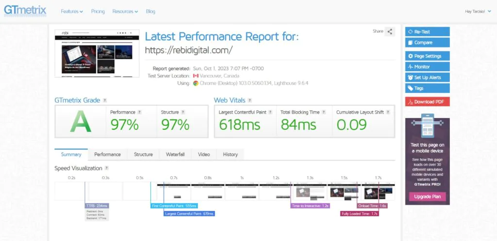Click the help icon next to Structure
The image size is (497, 241).
coord(183,112)
